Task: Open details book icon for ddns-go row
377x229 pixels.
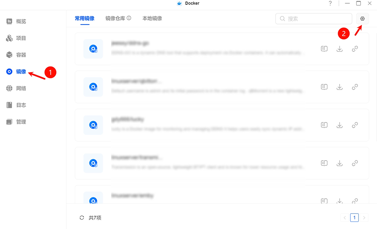Action: tap(324, 49)
